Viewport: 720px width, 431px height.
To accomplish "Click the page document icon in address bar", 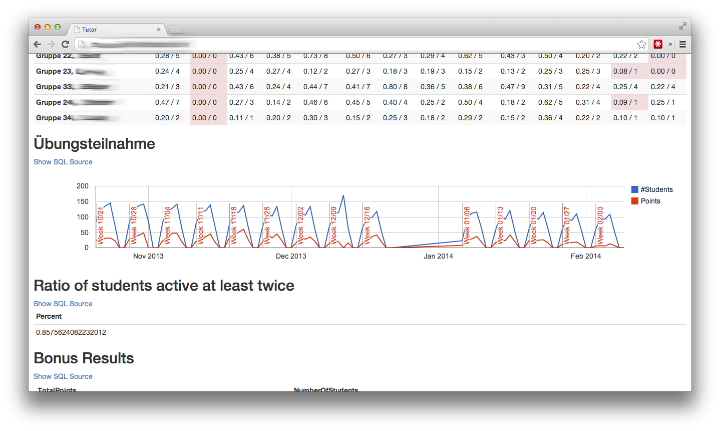I will coord(82,44).
